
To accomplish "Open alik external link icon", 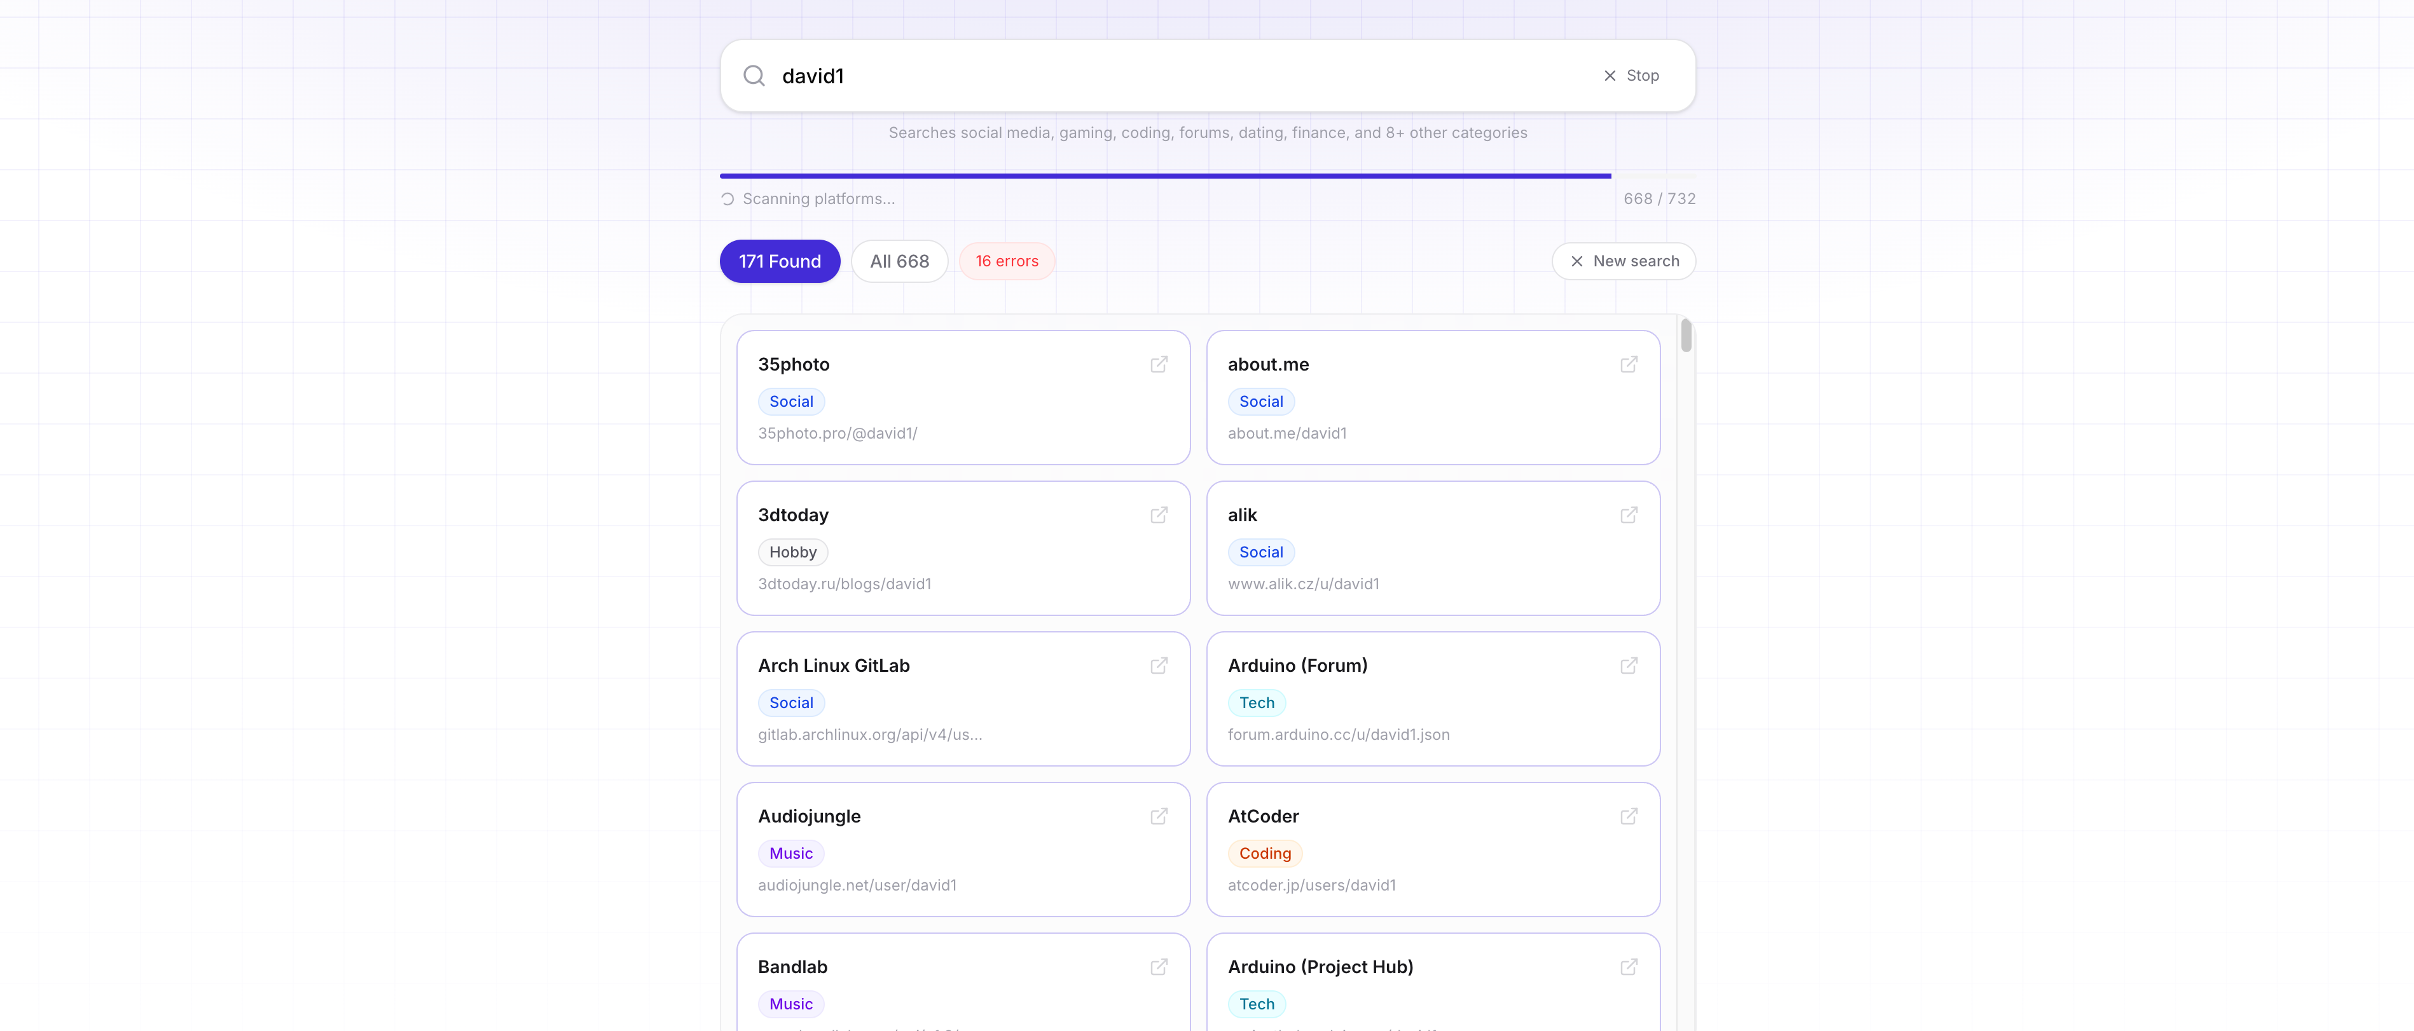I will click(1629, 515).
